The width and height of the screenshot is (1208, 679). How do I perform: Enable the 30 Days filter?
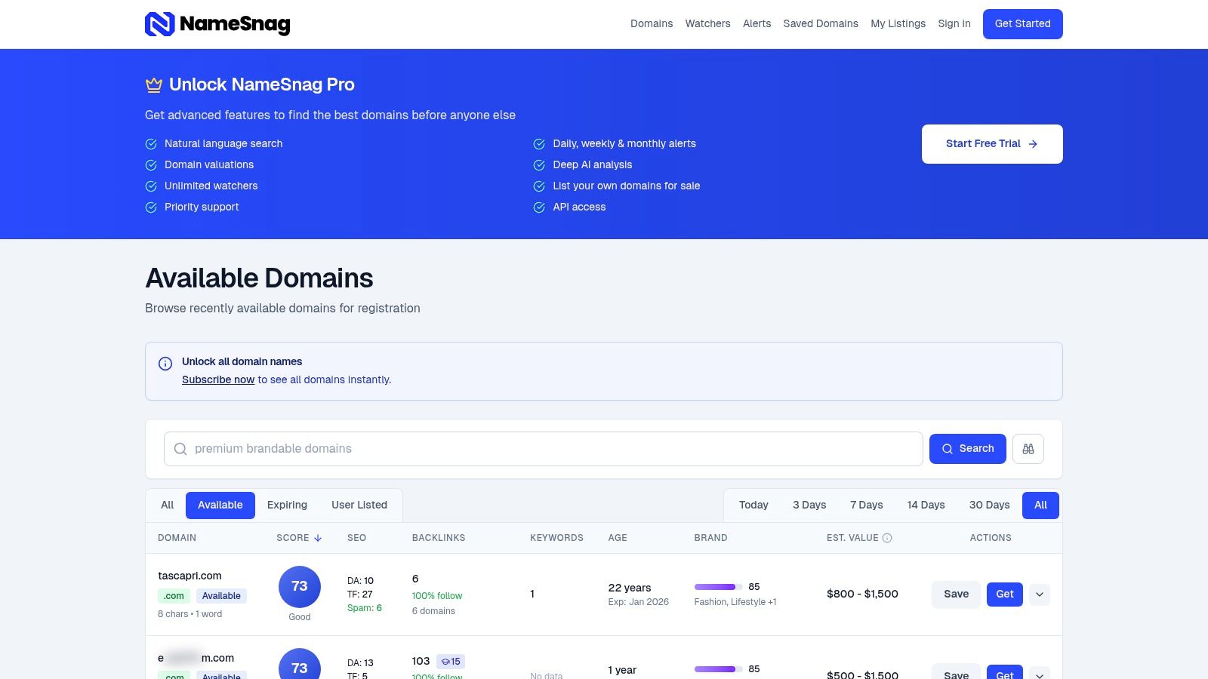(988, 505)
